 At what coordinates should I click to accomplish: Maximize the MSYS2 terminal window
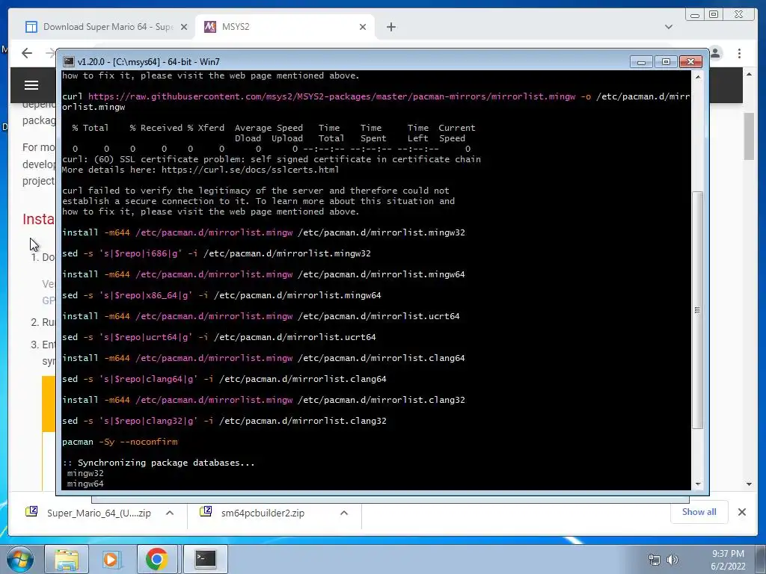click(665, 62)
